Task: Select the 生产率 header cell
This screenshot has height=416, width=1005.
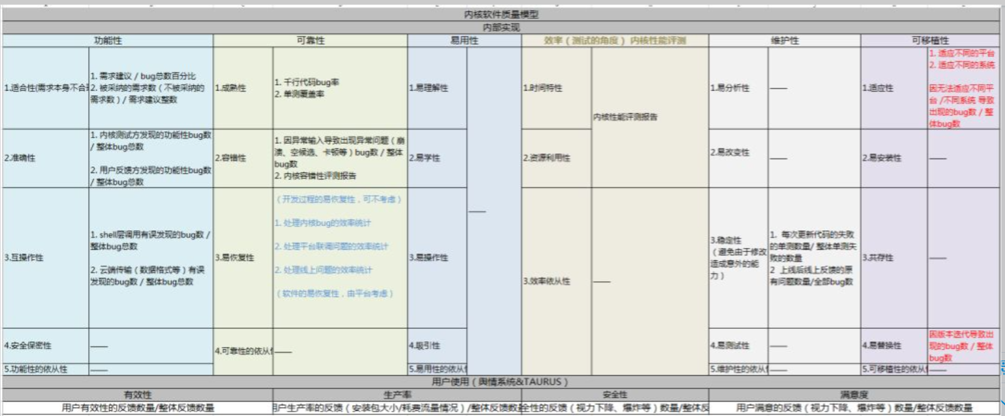Action: [x=397, y=394]
